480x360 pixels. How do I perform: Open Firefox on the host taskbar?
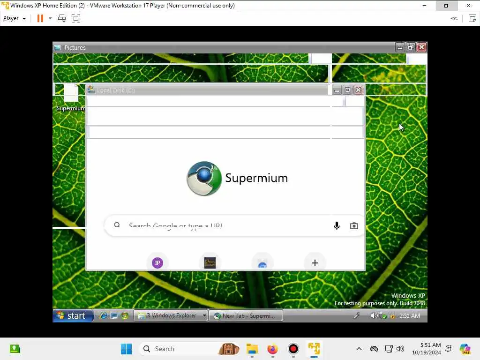pyautogui.click(x=272, y=349)
